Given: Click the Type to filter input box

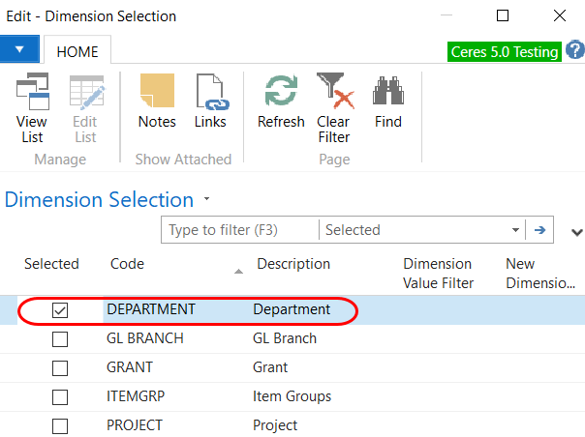Looking at the screenshot, I should pos(239,230).
